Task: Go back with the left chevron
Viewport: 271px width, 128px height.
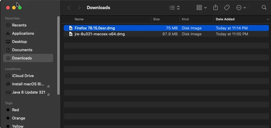Action: point(69,8)
